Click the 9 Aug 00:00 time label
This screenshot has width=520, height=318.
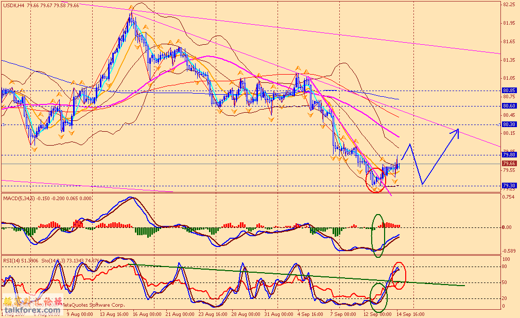pyautogui.click(x=80, y=314)
